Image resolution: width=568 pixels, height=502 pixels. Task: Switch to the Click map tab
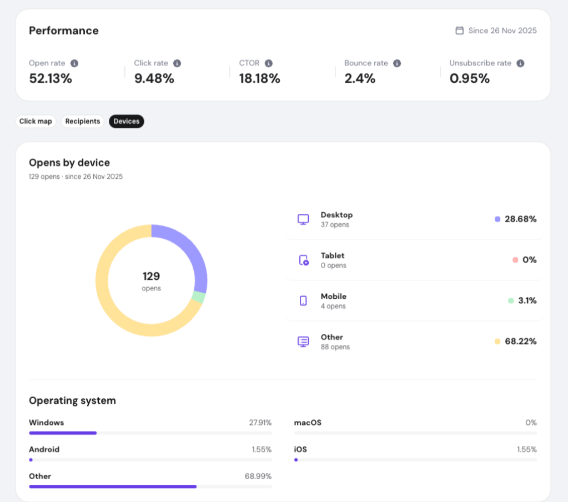coord(36,121)
